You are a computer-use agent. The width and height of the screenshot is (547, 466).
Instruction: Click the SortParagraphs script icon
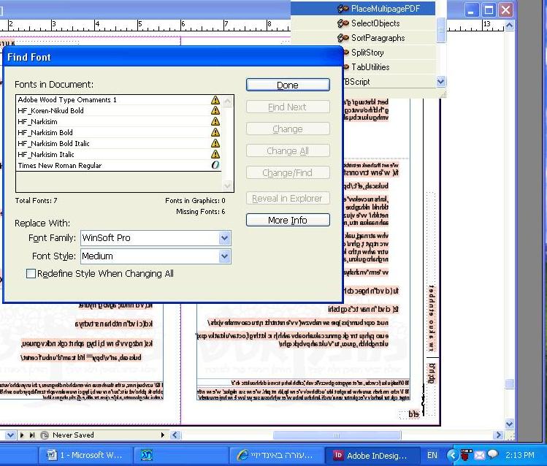click(343, 38)
